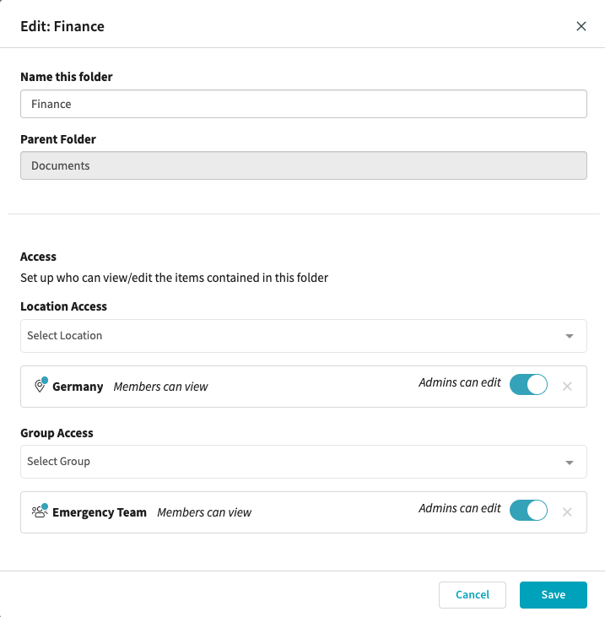Select the Emergency Team group name
605x617 pixels.
(100, 512)
